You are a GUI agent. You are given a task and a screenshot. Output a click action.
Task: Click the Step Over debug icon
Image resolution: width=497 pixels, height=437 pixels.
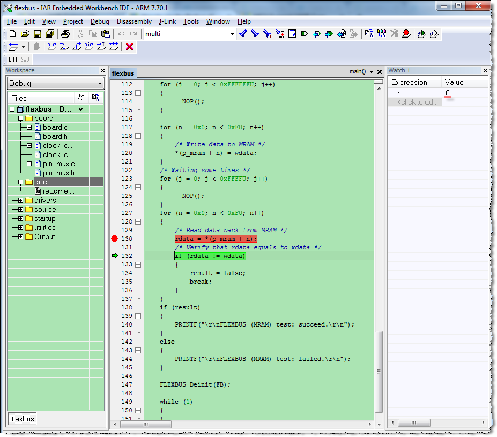click(52, 47)
